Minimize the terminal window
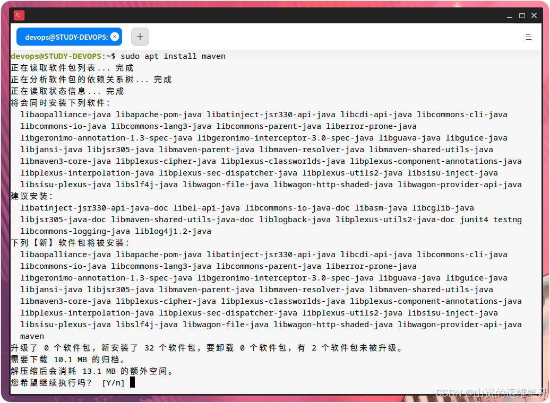 510,16
